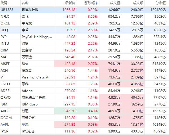Click the 总市值 column header
Viewport: 169px width, 135px height.
161,3
